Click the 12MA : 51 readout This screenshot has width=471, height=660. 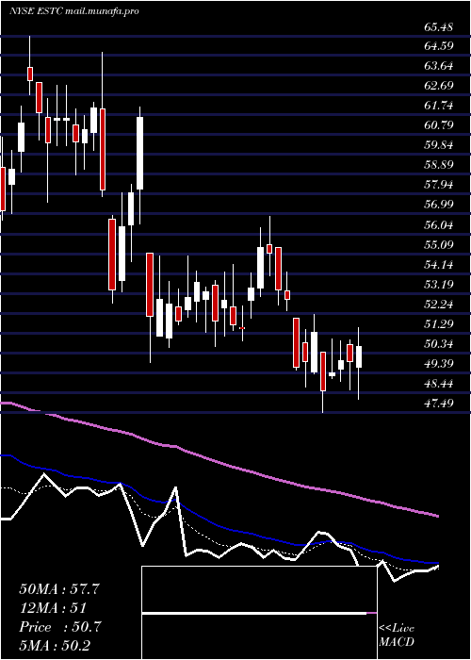click(x=53, y=608)
